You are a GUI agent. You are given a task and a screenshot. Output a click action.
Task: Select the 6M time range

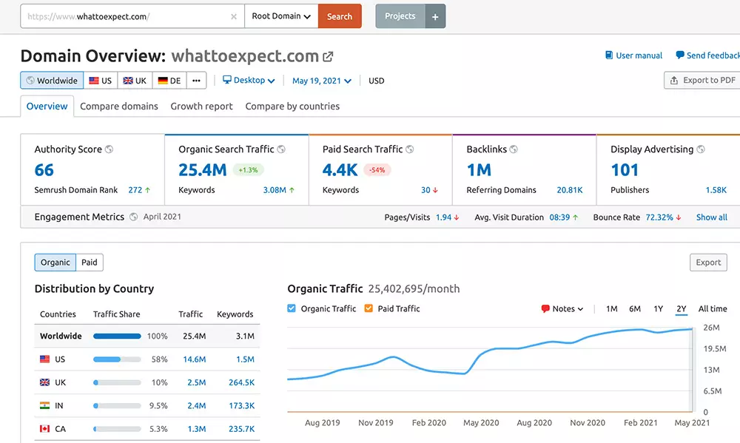coord(635,309)
